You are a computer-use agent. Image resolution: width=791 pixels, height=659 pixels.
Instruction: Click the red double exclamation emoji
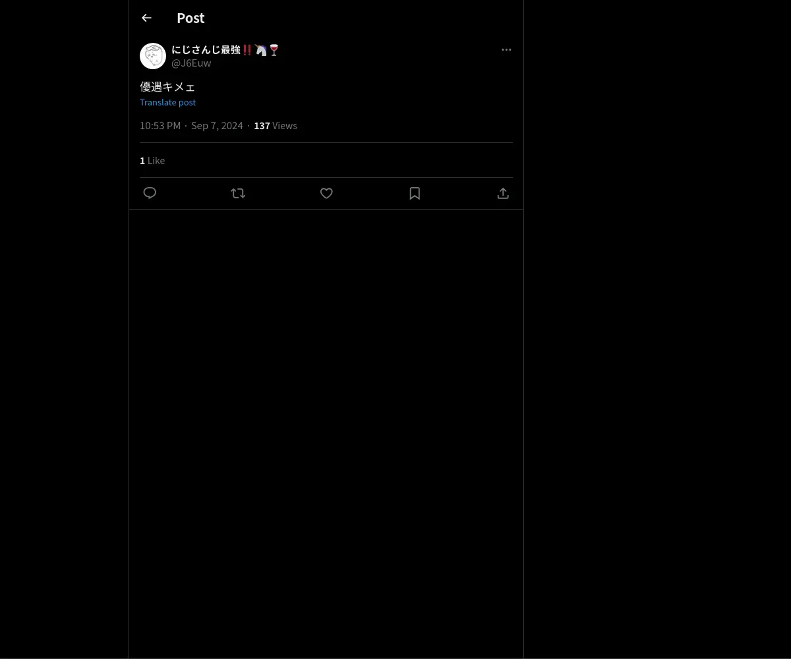click(x=247, y=49)
